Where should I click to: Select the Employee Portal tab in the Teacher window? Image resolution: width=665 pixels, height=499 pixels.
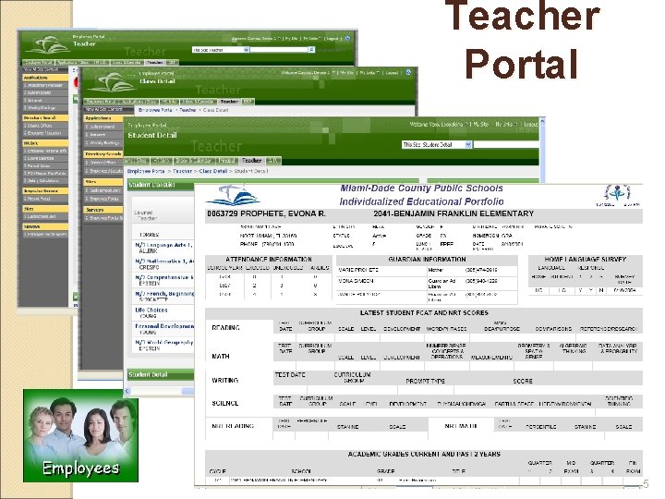[39, 63]
